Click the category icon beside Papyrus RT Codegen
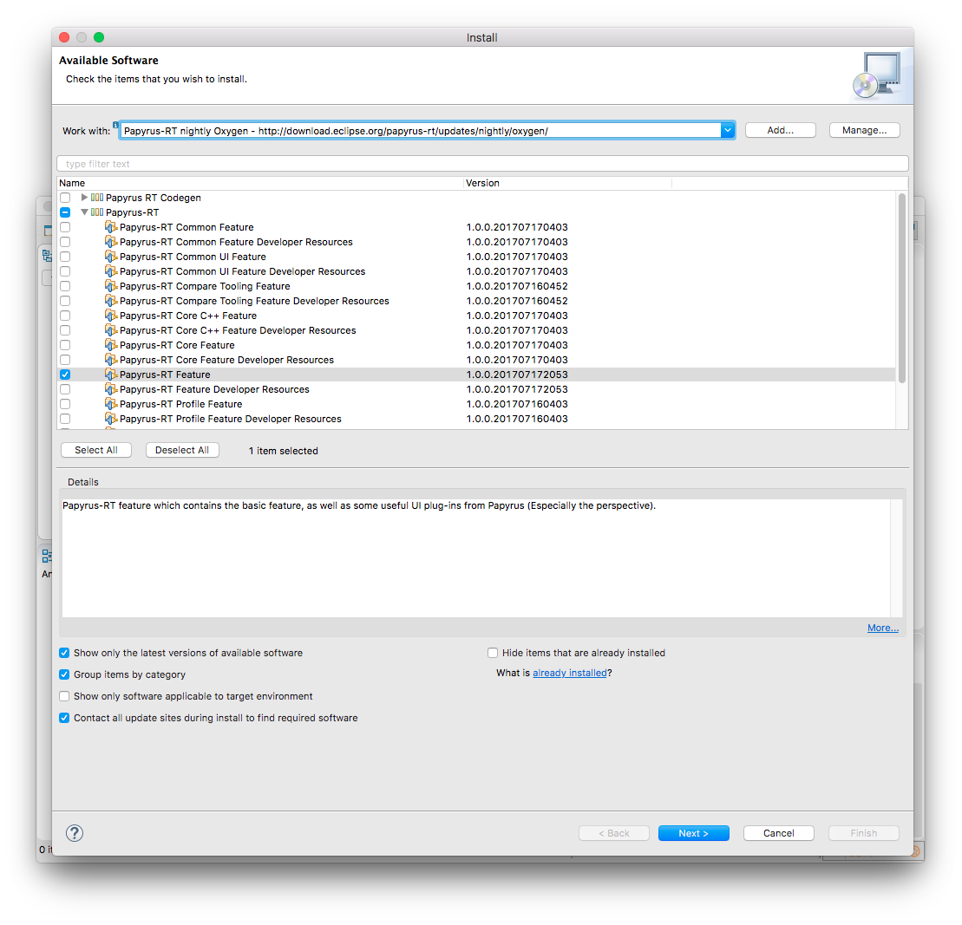Screen dimensions: 962x925 [97, 197]
